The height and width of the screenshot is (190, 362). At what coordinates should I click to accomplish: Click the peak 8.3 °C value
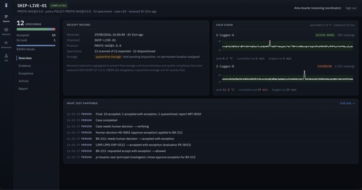click(x=228, y=59)
